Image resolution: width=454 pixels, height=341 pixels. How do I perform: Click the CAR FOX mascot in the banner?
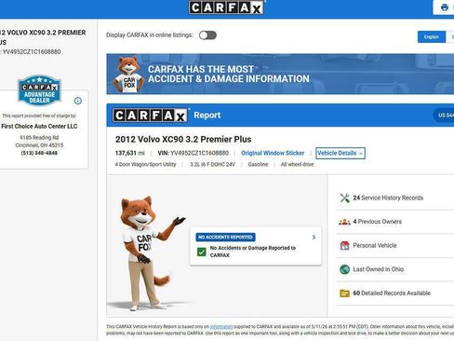click(128, 75)
